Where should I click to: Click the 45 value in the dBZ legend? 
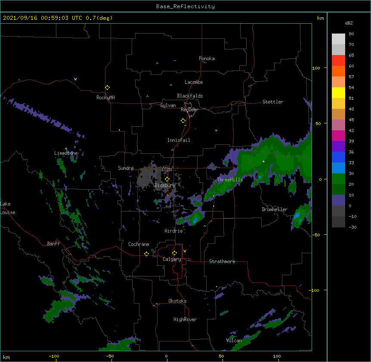[351, 120]
